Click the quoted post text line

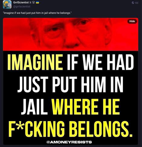click(x=37, y=13)
